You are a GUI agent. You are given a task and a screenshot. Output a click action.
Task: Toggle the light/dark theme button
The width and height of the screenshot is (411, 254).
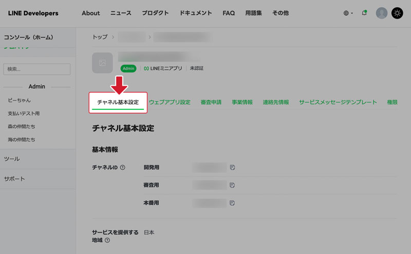point(397,13)
